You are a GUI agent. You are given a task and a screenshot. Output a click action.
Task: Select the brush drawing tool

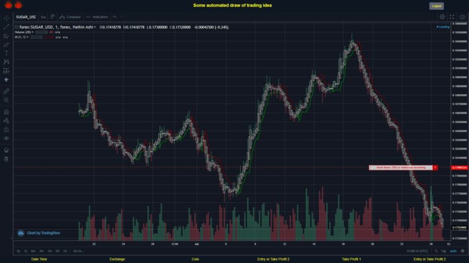click(6, 44)
